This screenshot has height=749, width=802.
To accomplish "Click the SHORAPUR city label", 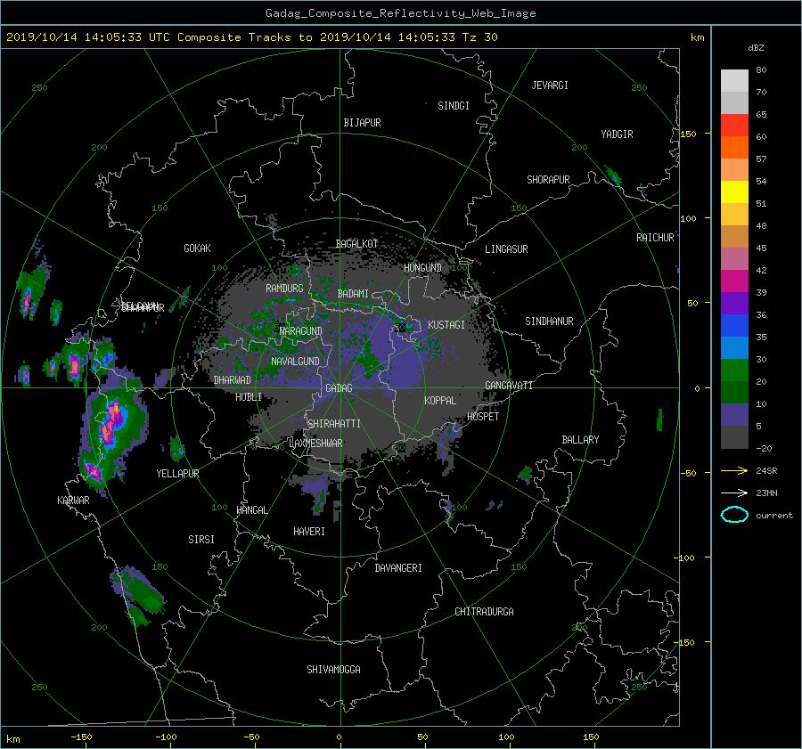I will point(548,180).
